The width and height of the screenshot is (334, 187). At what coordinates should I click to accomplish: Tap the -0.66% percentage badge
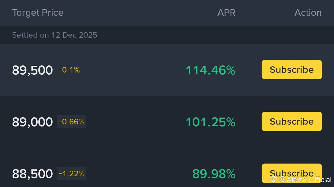pyautogui.click(x=71, y=122)
